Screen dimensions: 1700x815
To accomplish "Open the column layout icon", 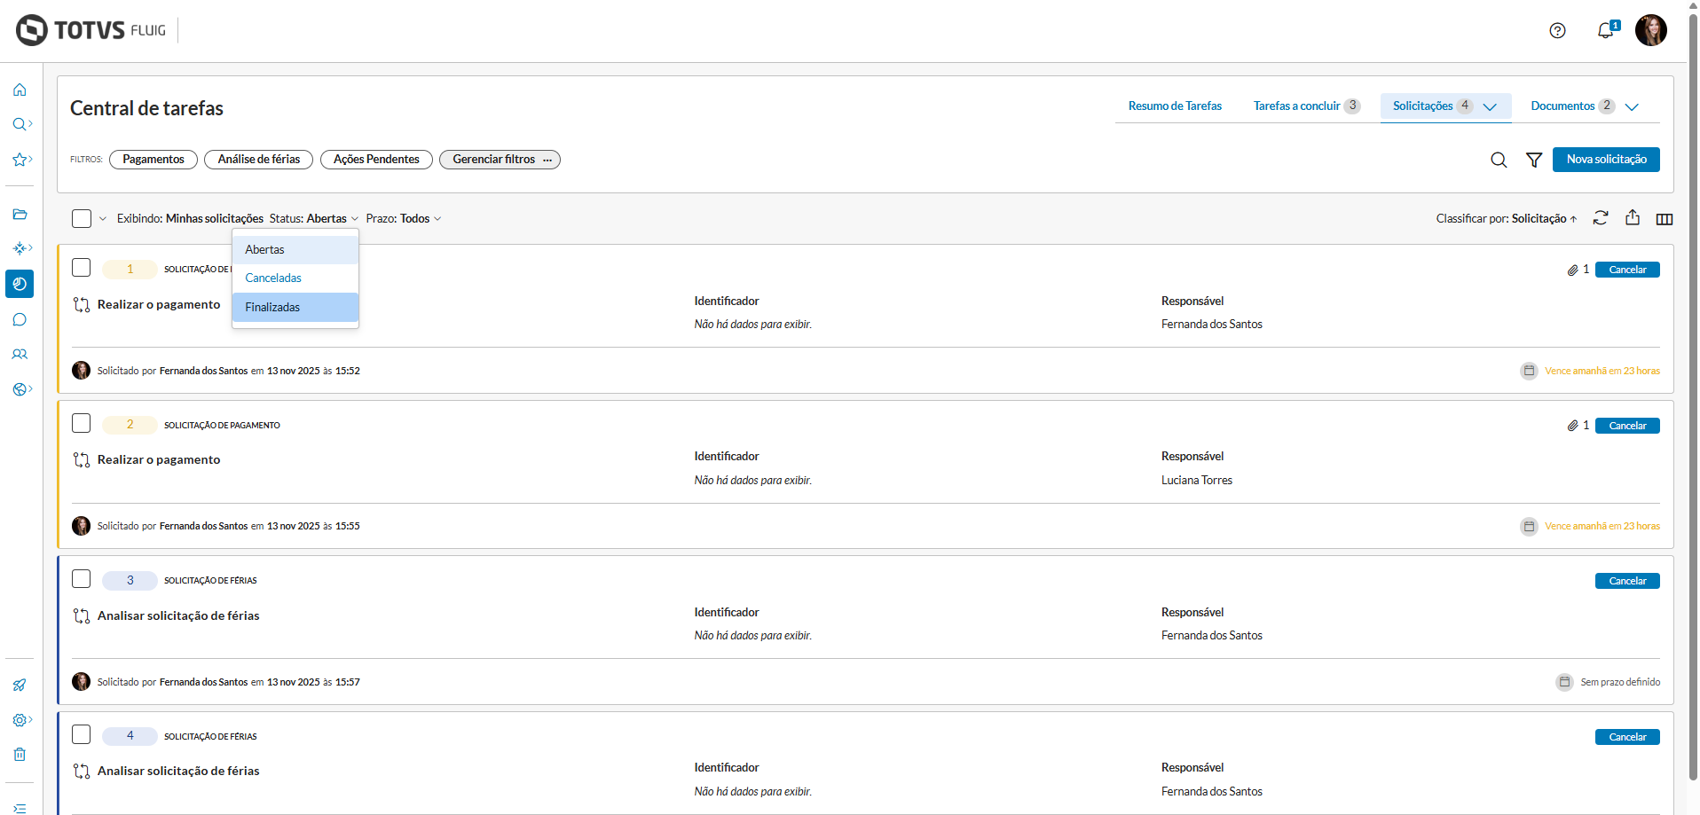I will coord(1665,219).
